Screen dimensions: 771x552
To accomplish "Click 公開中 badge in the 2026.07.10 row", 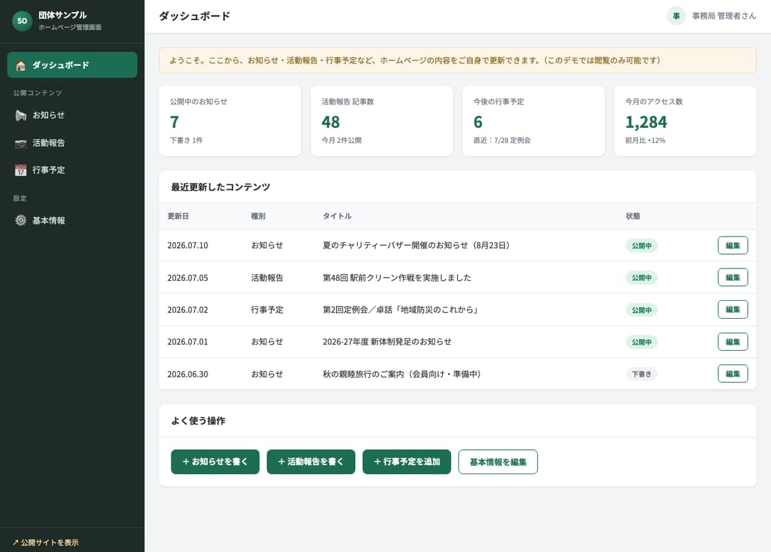I will [x=641, y=245].
